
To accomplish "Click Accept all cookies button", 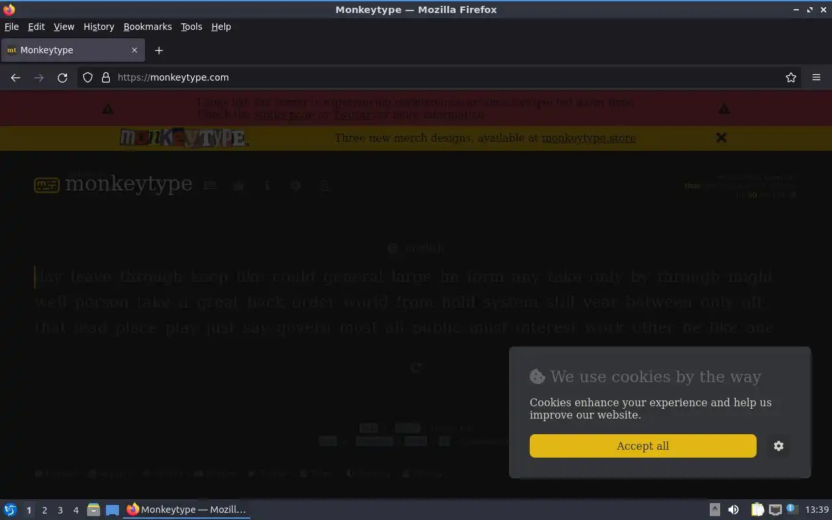I will coord(643,446).
